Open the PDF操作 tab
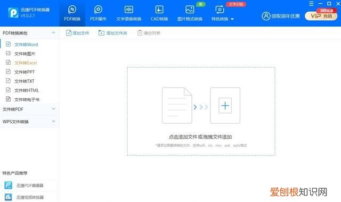The height and width of the screenshot is (202, 341). pos(98,13)
